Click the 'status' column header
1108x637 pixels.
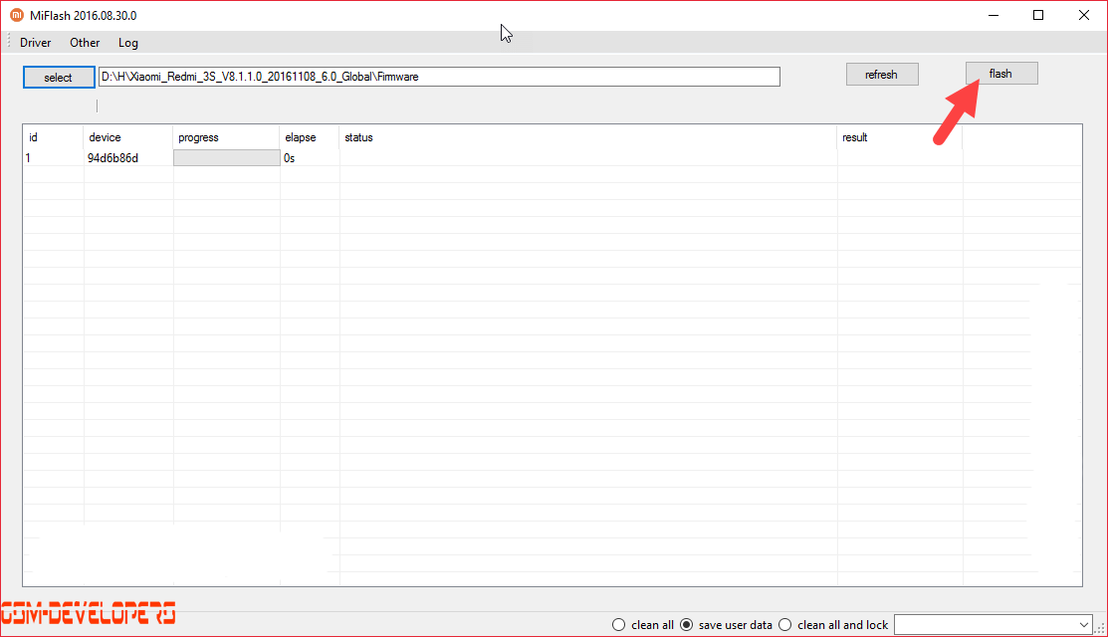[x=588, y=137]
